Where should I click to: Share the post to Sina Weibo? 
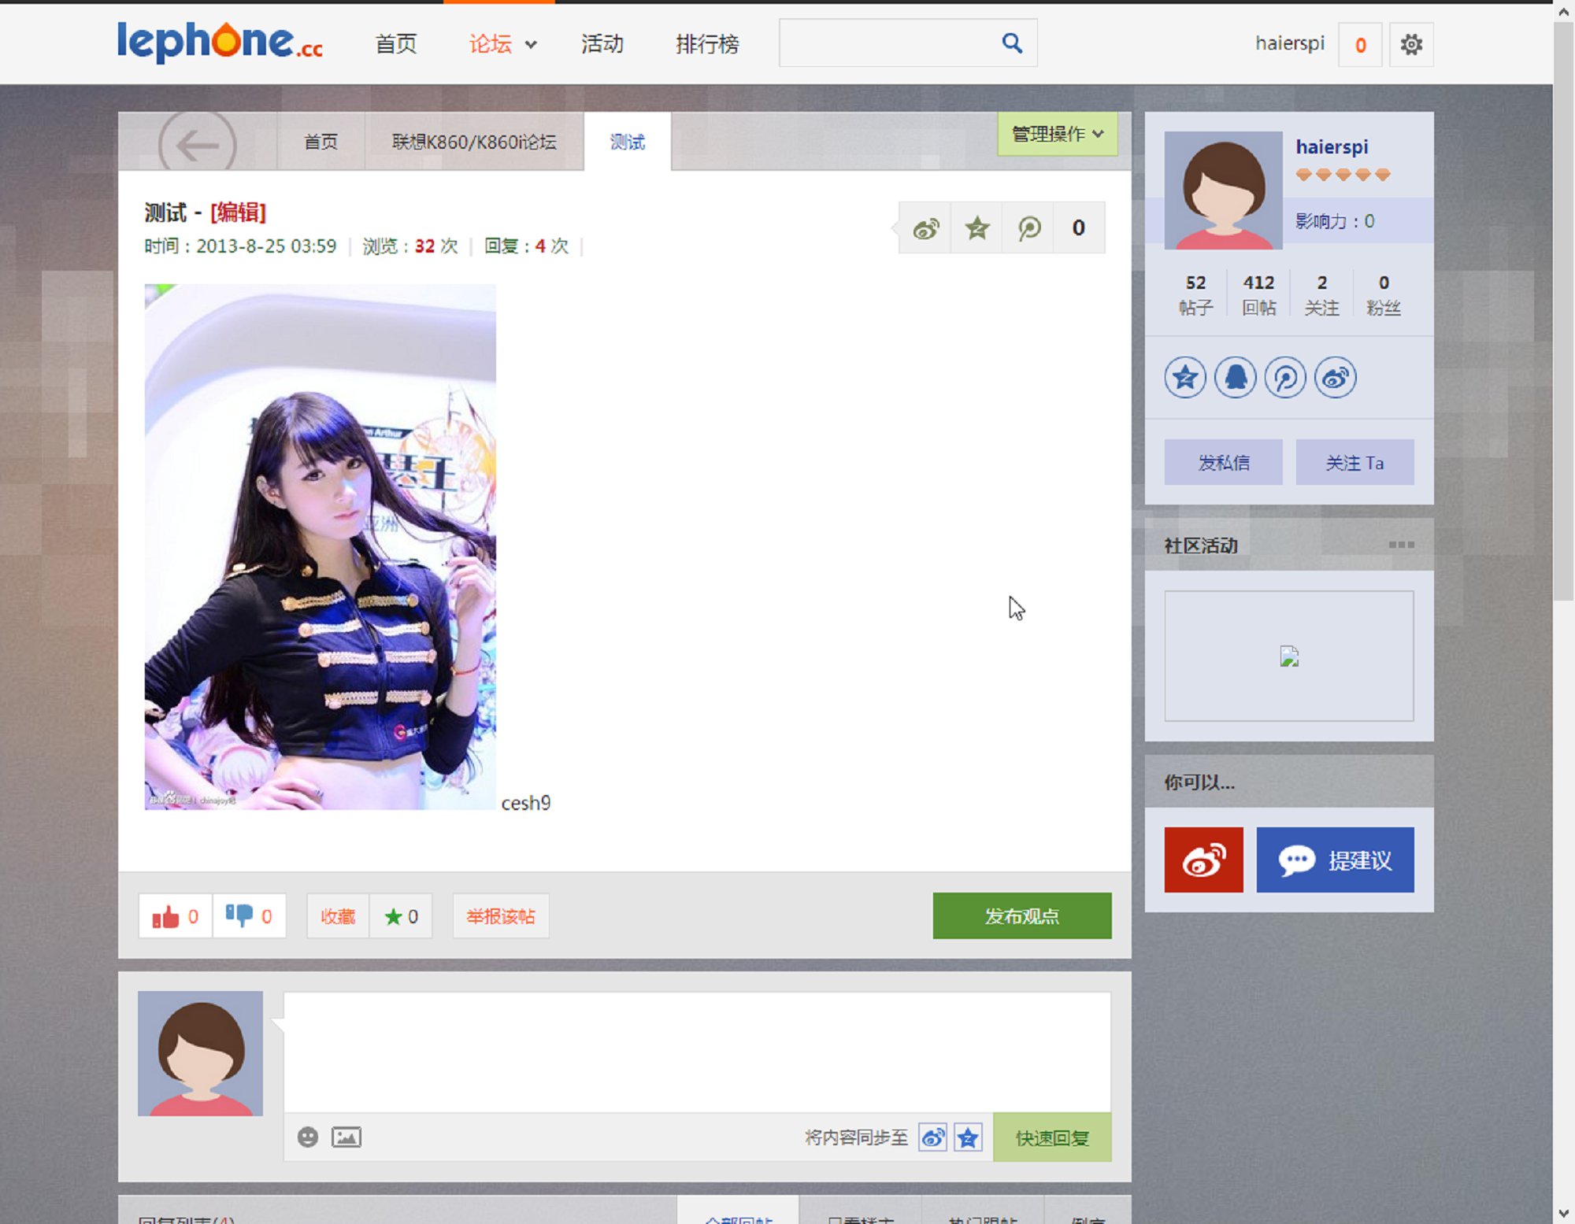[926, 228]
